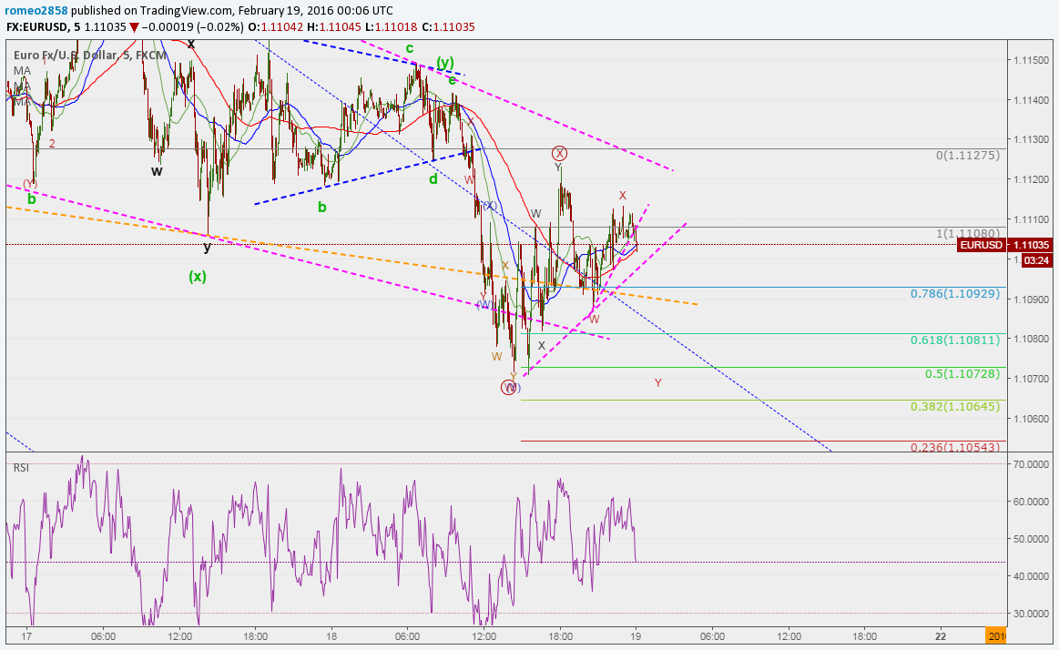Image resolution: width=1059 pixels, height=650 pixels.
Task: Select the green (x) wave label
Action: point(198,276)
